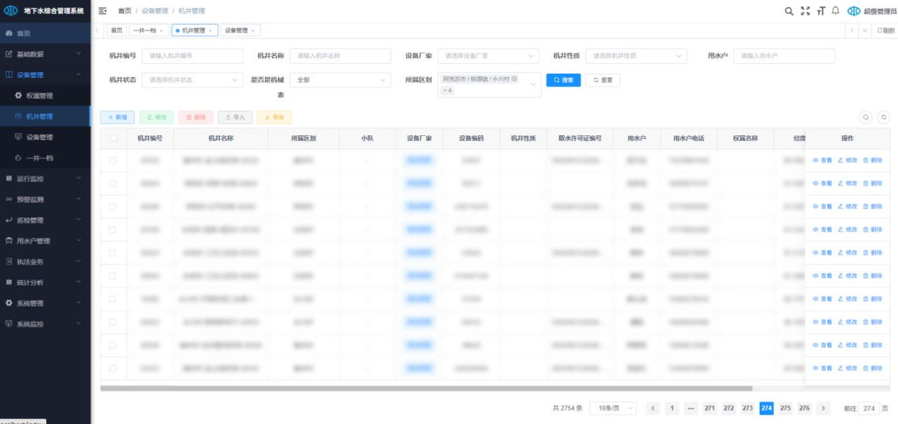Click the red 删除 toolbar button
The width and height of the screenshot is (898, 424).
coord(196,118)
